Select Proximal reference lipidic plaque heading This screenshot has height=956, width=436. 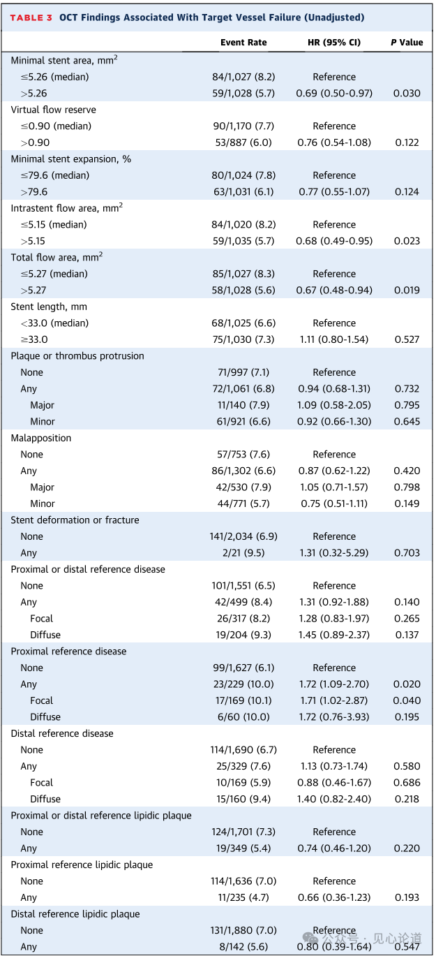82,865
